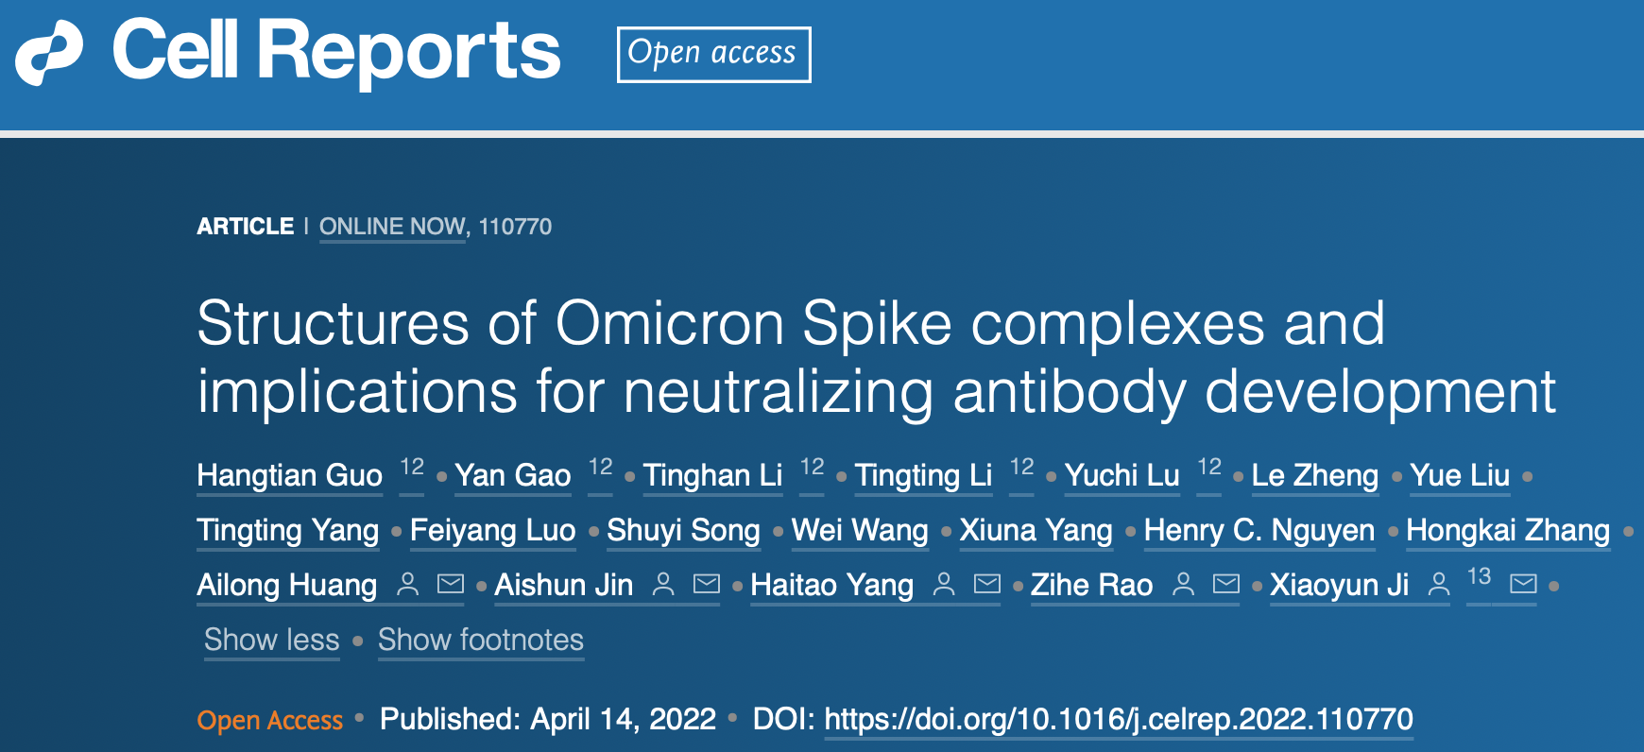Select author Henry C. Nguyen
The image size is (1644, 752).
click(1259, 530)
